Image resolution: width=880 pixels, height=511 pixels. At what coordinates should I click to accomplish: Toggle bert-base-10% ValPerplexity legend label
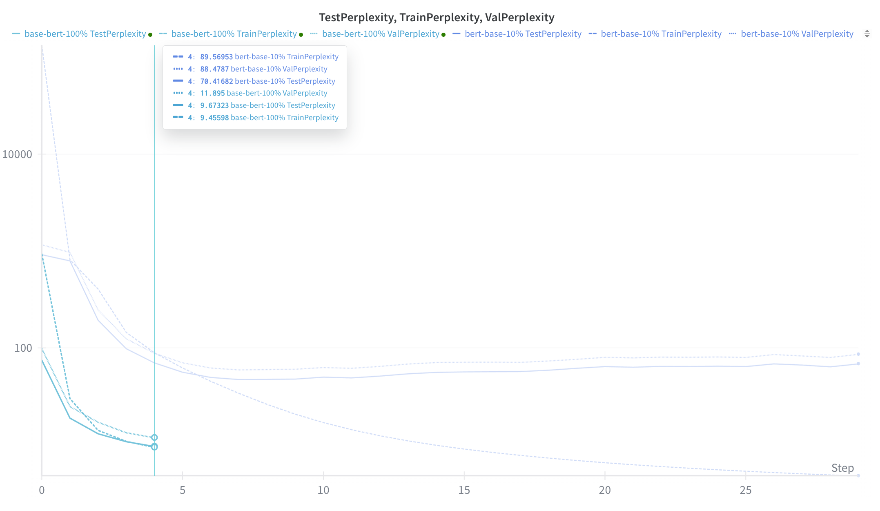pyautogui.click(x=797, y=34)
